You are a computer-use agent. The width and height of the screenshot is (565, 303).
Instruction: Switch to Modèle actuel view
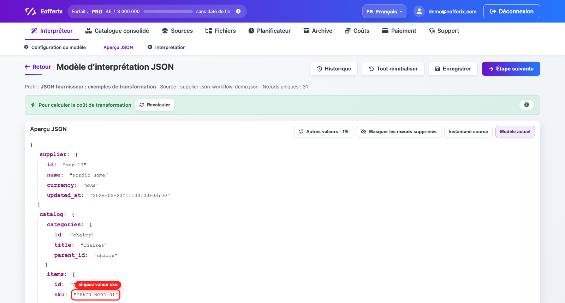pos(515,131)
